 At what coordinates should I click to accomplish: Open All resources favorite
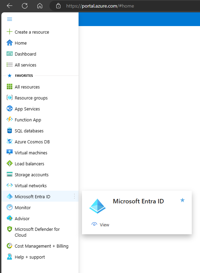tap(27, 87)
